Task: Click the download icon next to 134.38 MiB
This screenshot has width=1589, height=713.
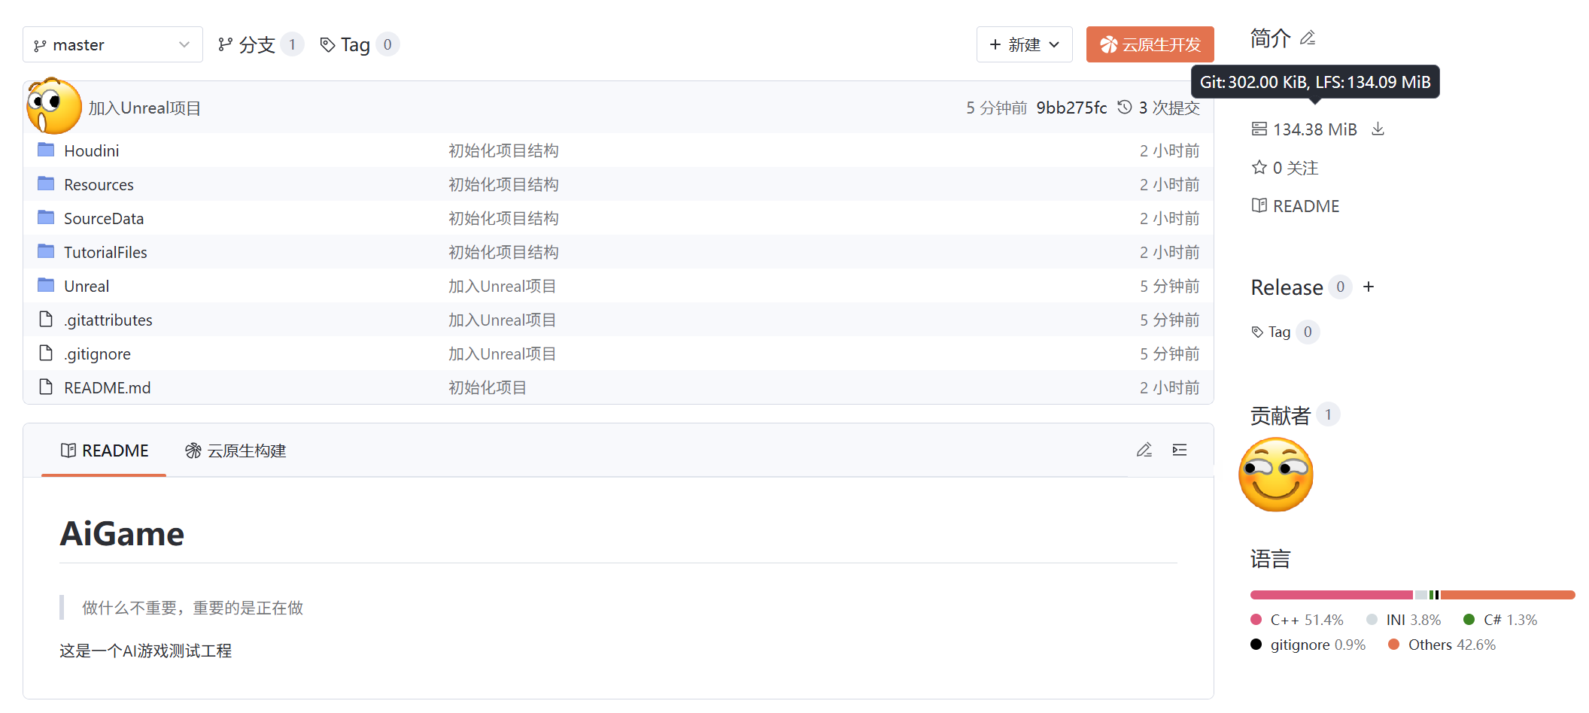Action: (x=1378, y=129)
